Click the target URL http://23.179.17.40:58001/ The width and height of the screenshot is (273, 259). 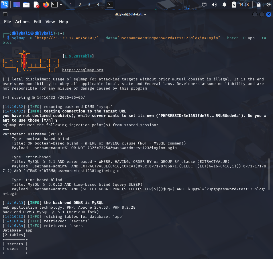pyautogui.click(x=67, y=38)
